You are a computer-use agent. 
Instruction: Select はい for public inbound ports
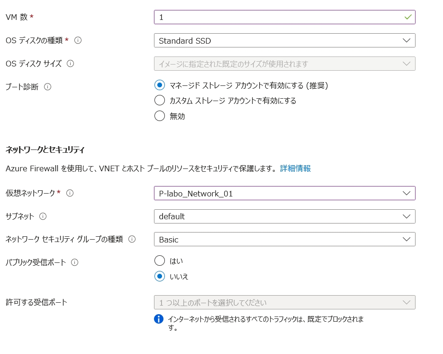(x=160, y=261)
